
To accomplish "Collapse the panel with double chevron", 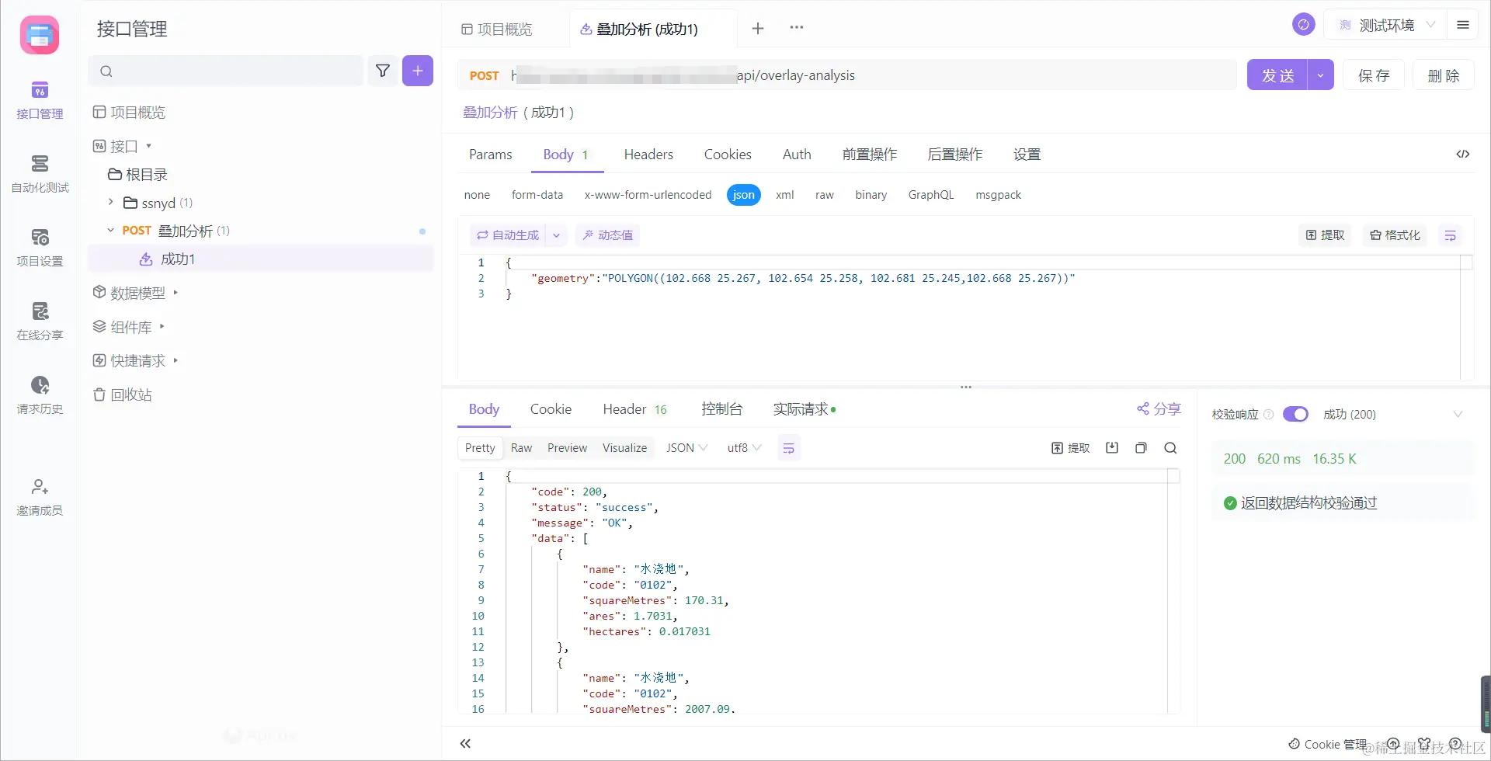I will [465, 744].
